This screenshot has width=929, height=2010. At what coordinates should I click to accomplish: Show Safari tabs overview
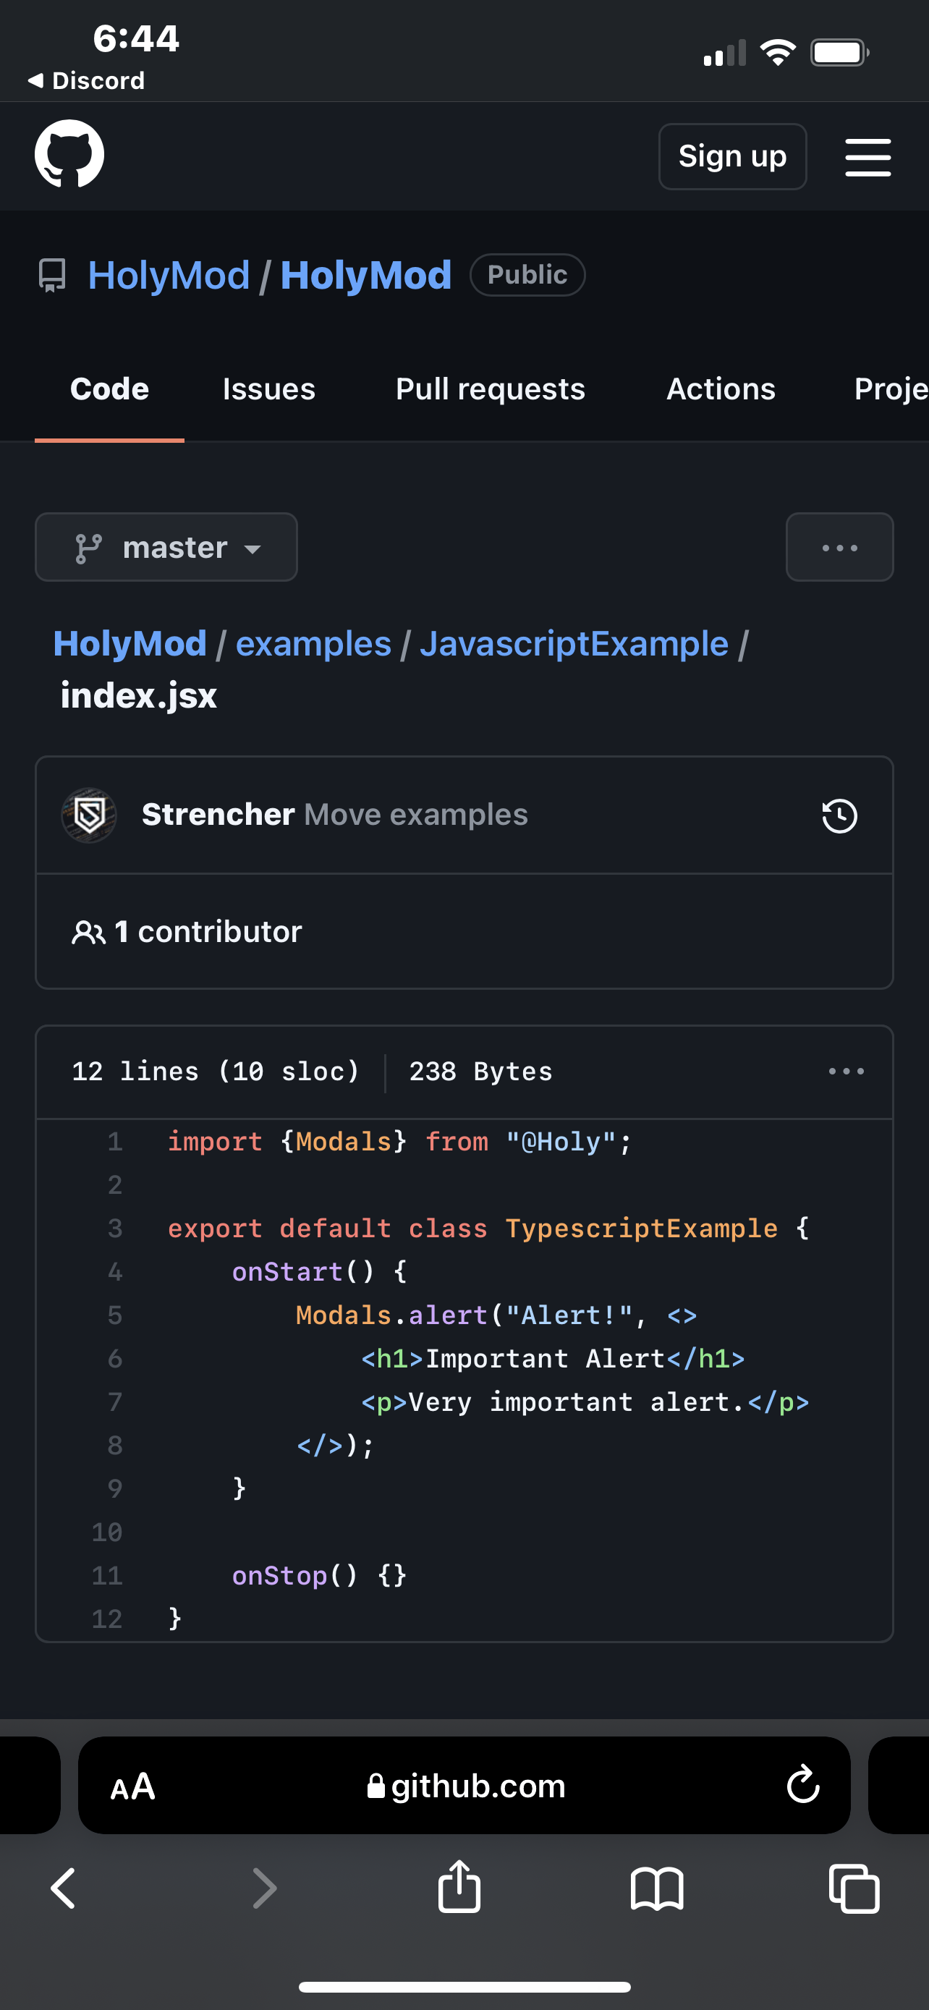[854, 1888]
